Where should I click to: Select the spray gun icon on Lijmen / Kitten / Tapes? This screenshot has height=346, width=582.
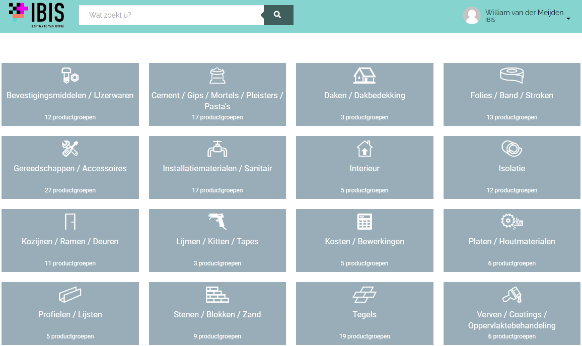click(217, 221)
